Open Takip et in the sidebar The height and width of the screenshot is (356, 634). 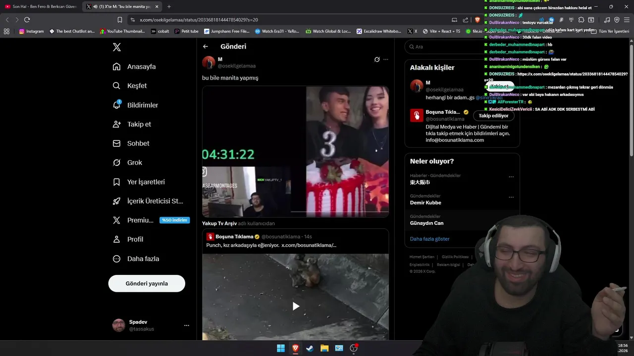[x=132, y=124]
